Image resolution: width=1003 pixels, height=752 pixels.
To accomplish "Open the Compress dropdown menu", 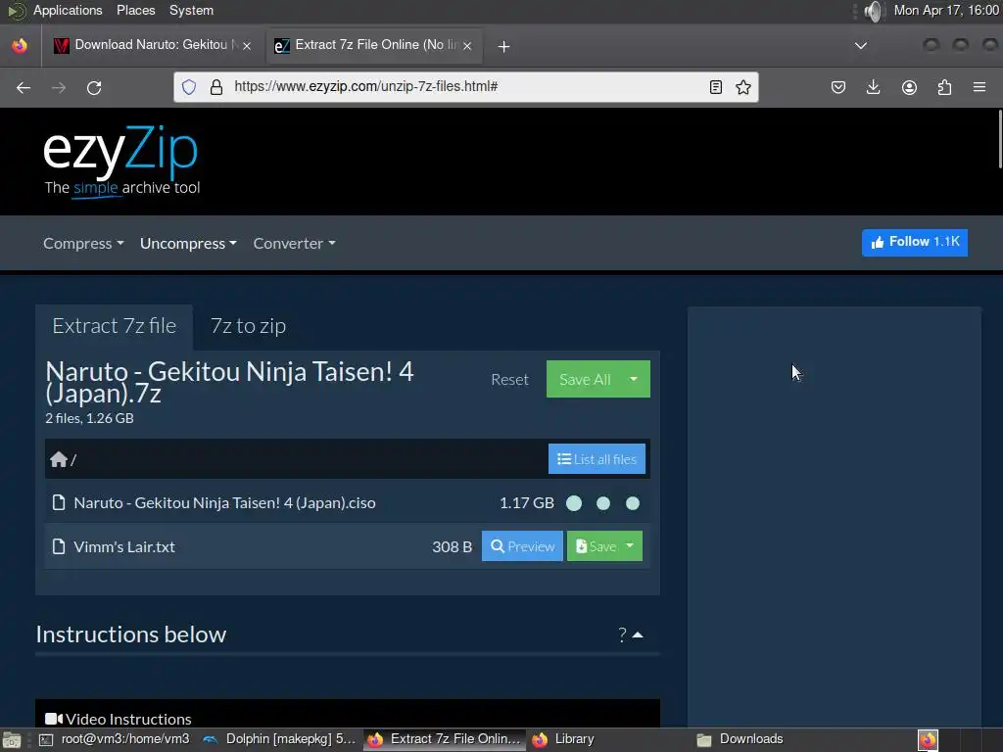I will click(x=83, y=243).
